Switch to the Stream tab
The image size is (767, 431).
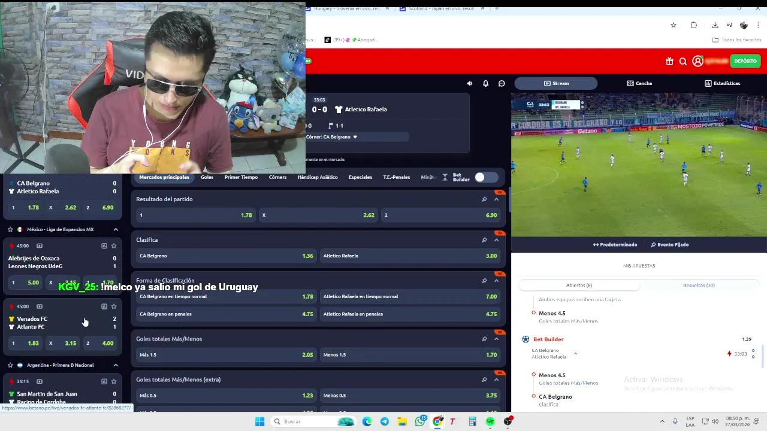pos(556,83)
